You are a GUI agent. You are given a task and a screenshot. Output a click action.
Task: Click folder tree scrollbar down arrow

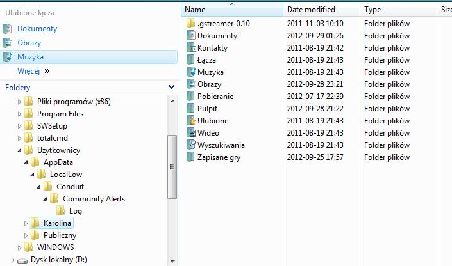coord(172,261)
